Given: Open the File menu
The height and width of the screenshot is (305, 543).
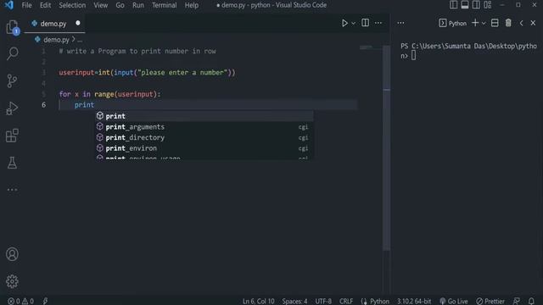Looking at the screenshot, I should tap(26, 5).
